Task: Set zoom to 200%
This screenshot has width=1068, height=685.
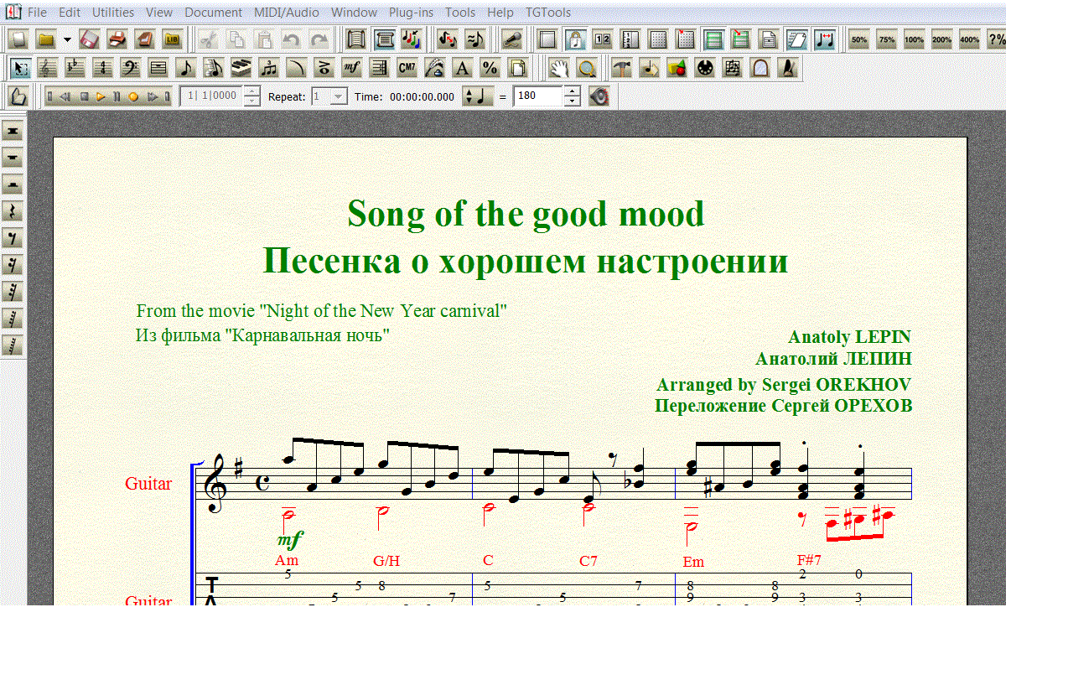Action: [942, 39]
